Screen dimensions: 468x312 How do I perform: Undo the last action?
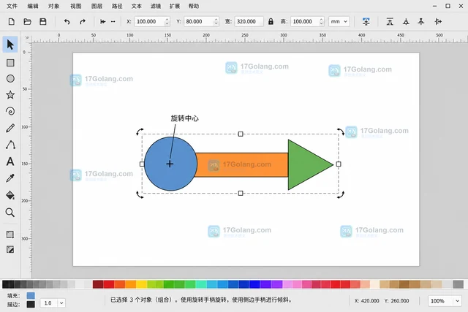[x=67, y=21]
